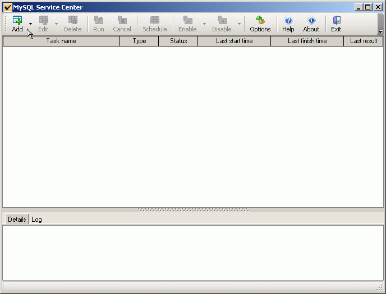Sort by Last result column header
This screenshot has height=294, width=386.
(x=364, y=41)
